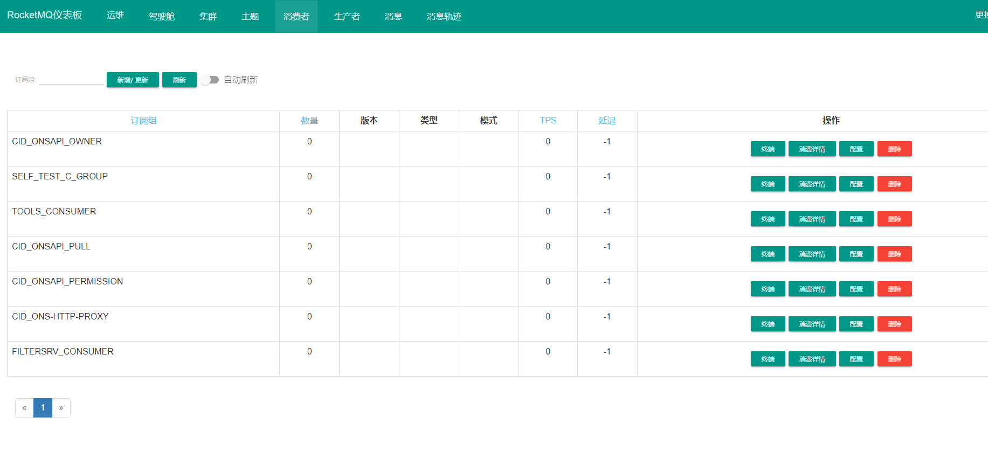This screenshot has width=988, height=466.
Task: Click 消费详情 for CID_ONS-HTTP-PROXY
Action: [812, 324]
